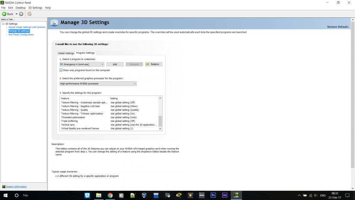355x200 pixels.
Task: Collapse the 3D Settings tree node
Action: [x=3, y=24]
